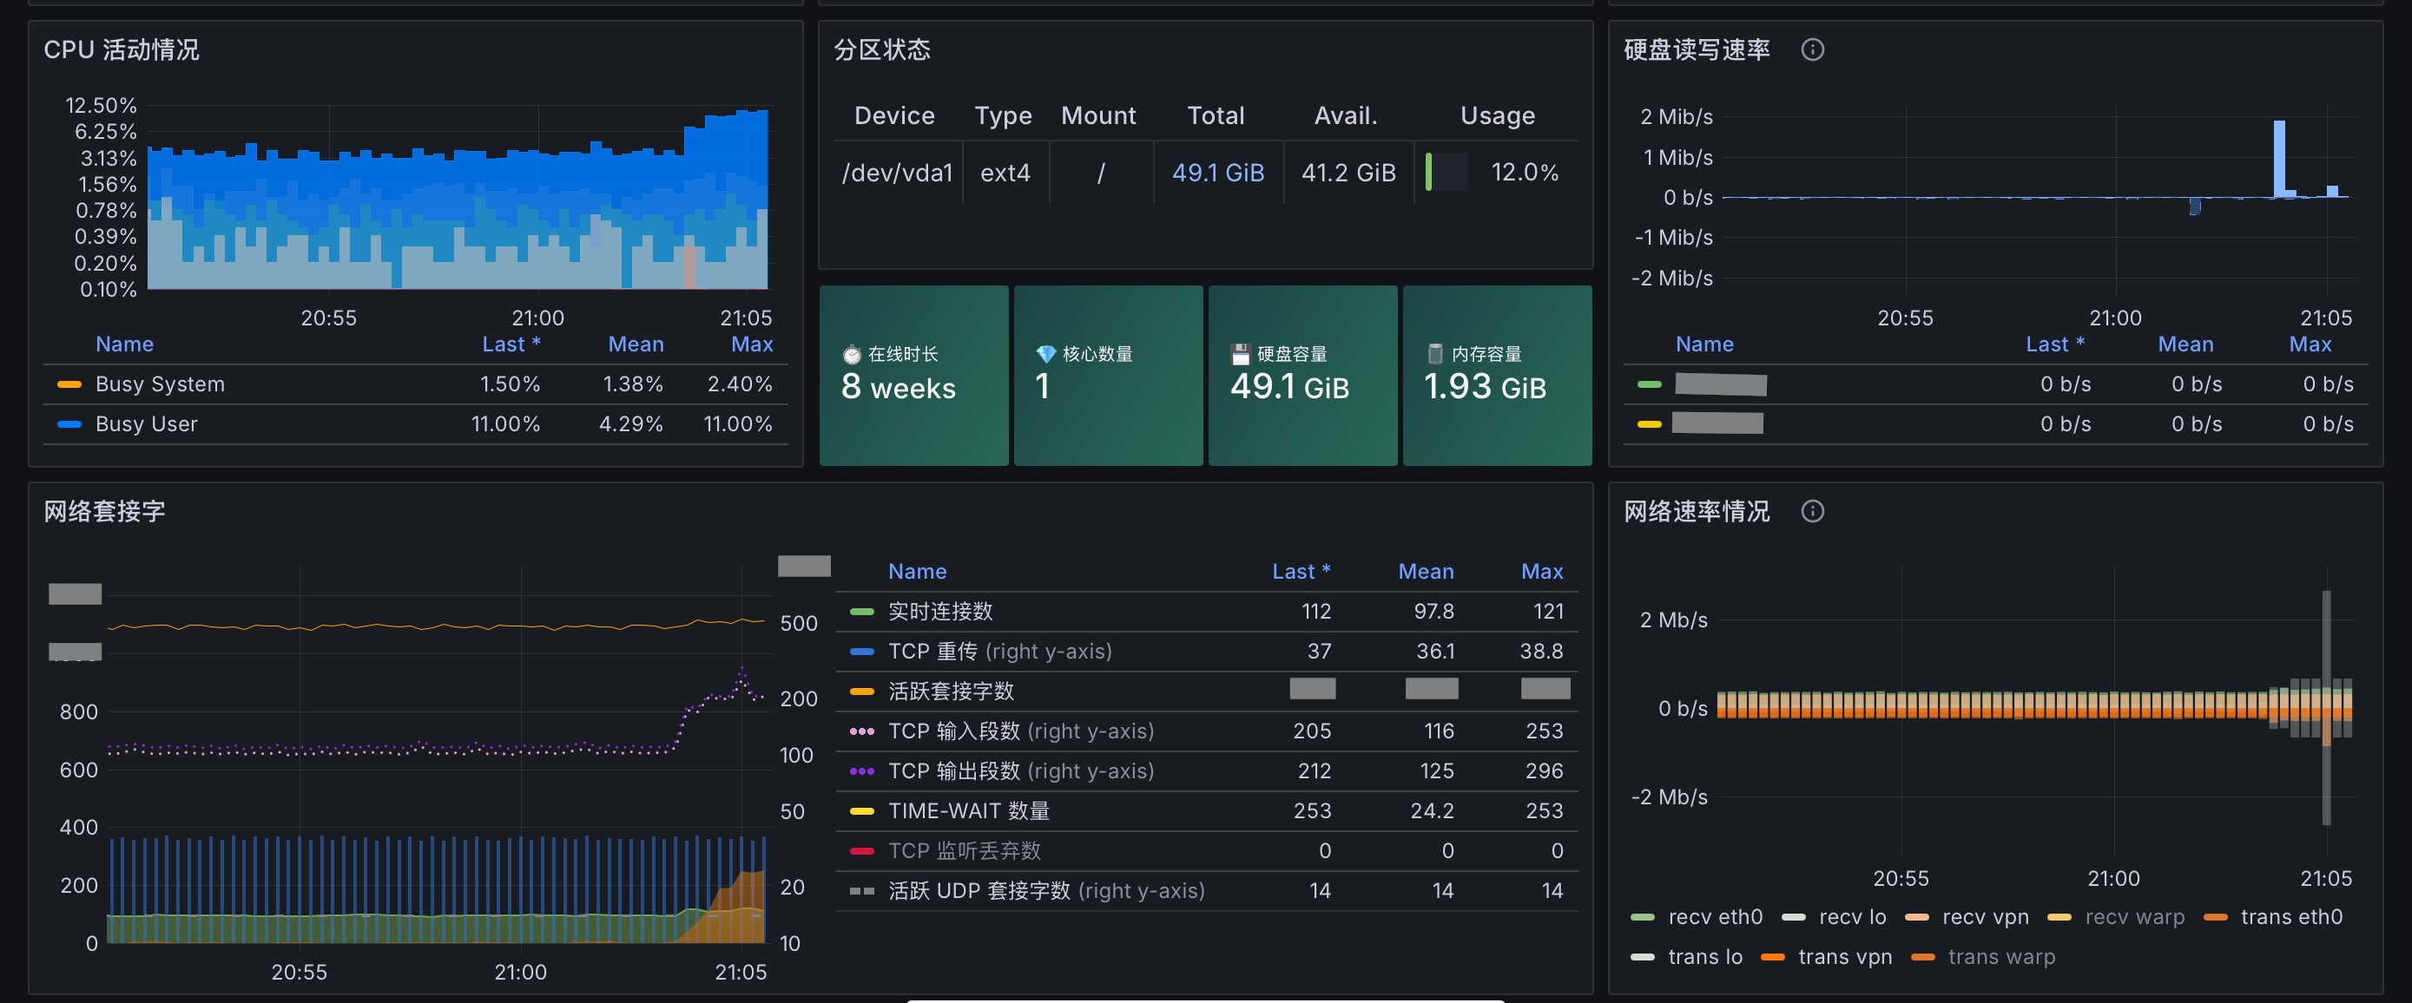Toggle recv lo series in network legend
Image resolution: width=2412 pixels, height=1003 pixels.
[1852, 917]
